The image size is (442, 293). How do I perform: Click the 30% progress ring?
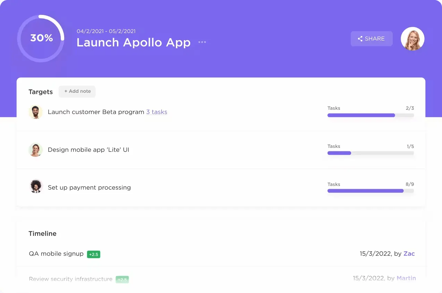point(41,38)
